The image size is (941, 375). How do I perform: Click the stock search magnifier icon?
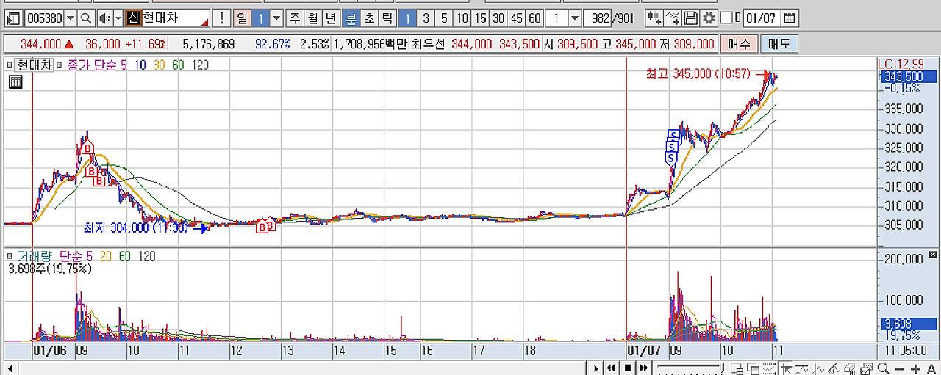86,18
